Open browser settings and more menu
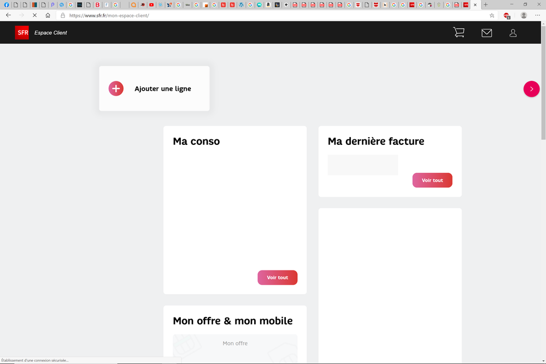 click(x=537, y=15)
